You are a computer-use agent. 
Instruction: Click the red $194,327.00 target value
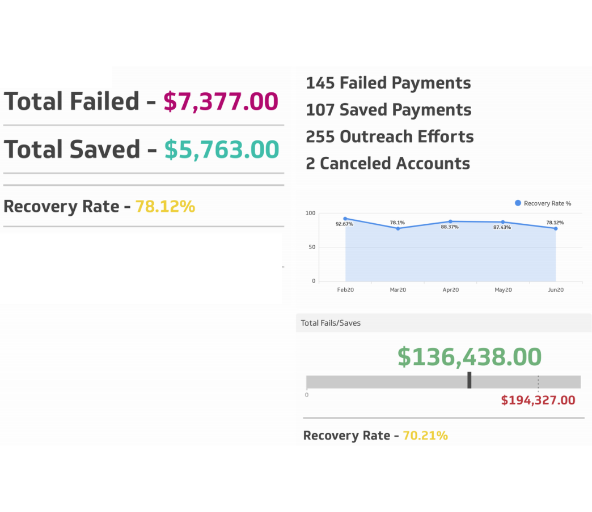[538, 400]
